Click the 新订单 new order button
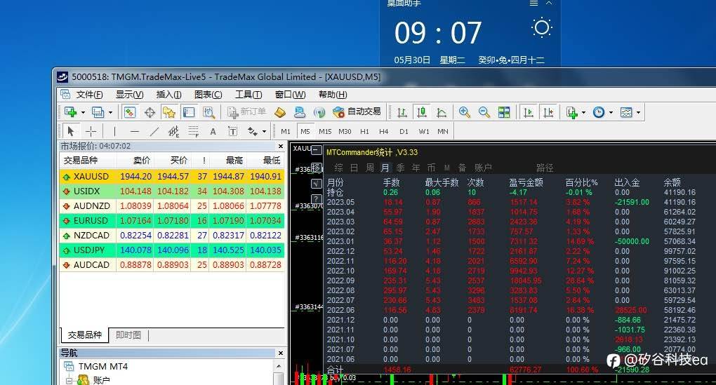Screen dimensions: 716x385 [246, 112]
